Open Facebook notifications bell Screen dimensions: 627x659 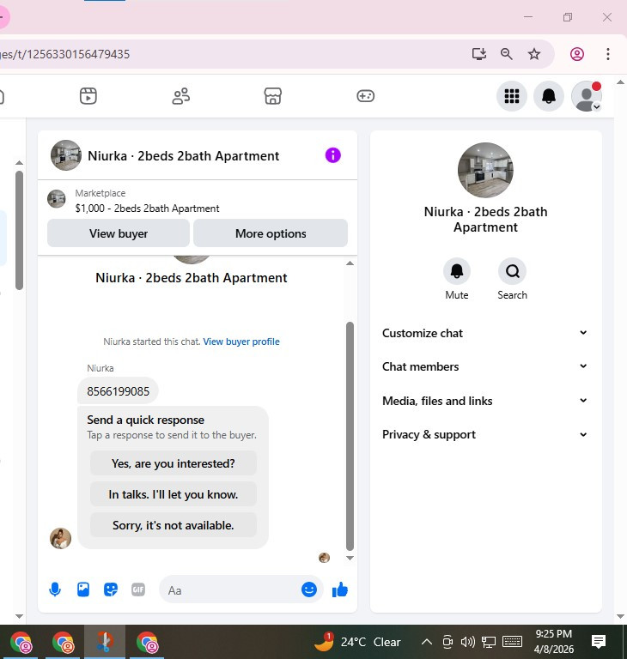548,96
